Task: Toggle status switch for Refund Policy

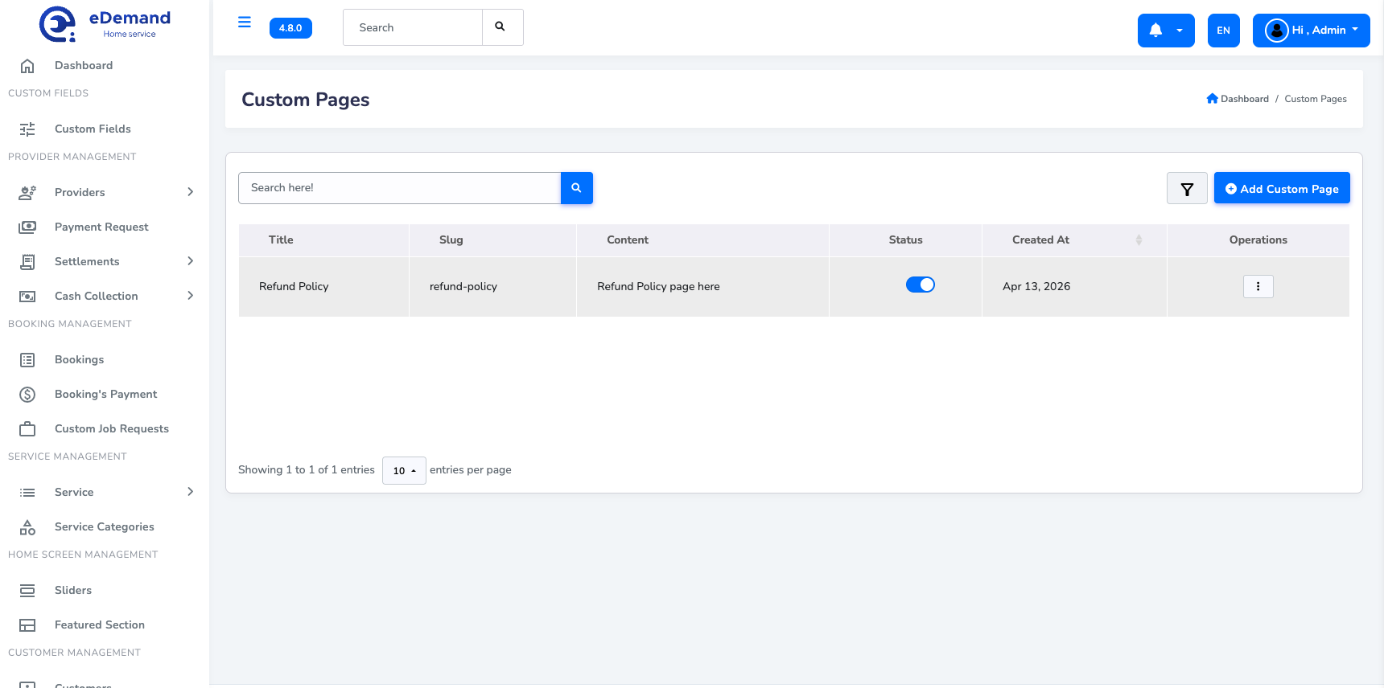Action: tap(920, 285)
